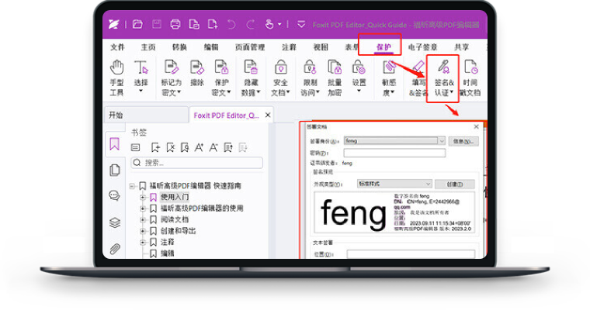The width and height of the screenshot is (590, 310).
Task: Open the Bookmarks panel in the sidebar
Action: point(115,144)
